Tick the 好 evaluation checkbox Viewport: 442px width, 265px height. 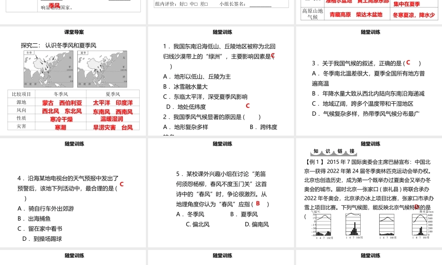(x=186, y=4)
